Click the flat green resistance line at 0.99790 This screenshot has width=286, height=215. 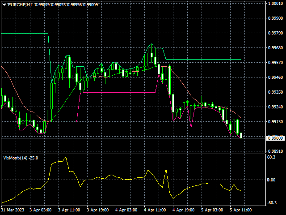25,33
